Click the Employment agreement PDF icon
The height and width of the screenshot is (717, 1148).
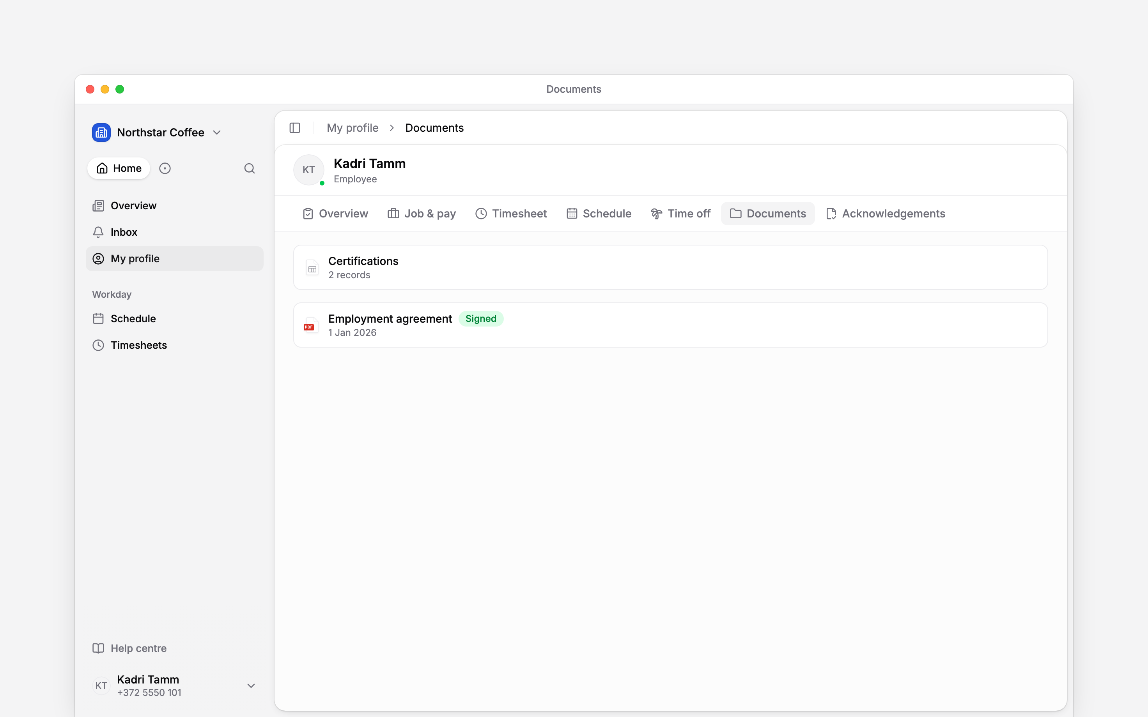(x=311, y=326)
